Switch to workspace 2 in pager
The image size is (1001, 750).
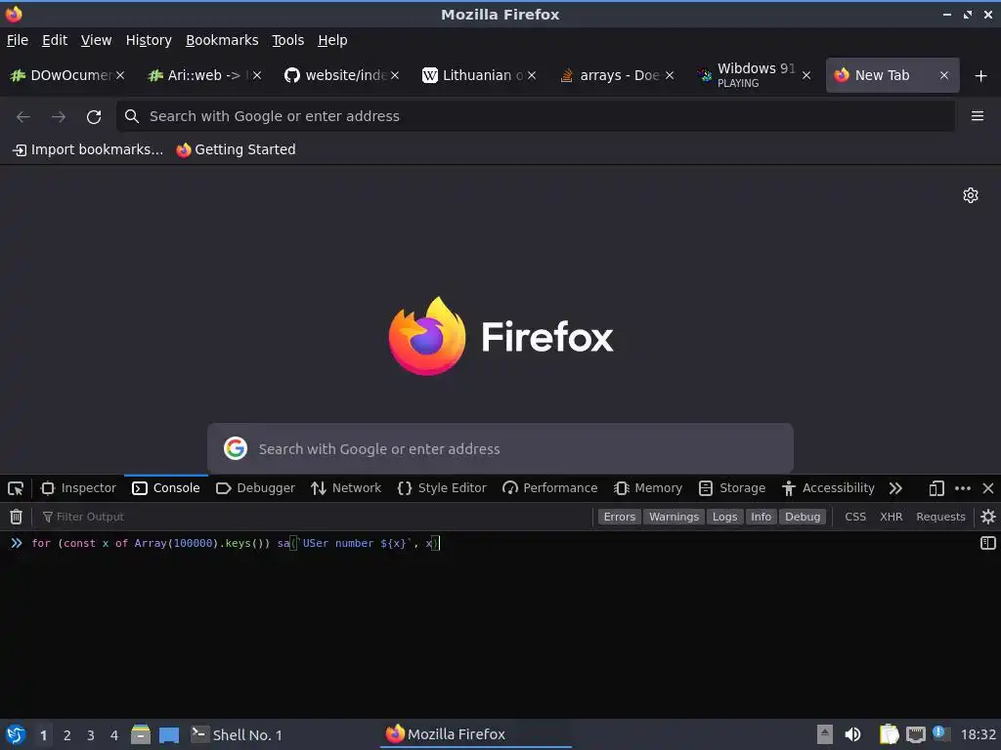click(x=67, y=735)
